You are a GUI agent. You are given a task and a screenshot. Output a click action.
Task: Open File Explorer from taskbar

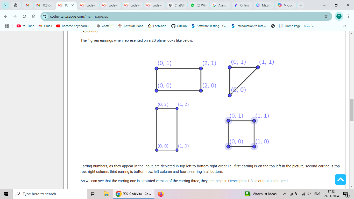click(x=106, y=194)
